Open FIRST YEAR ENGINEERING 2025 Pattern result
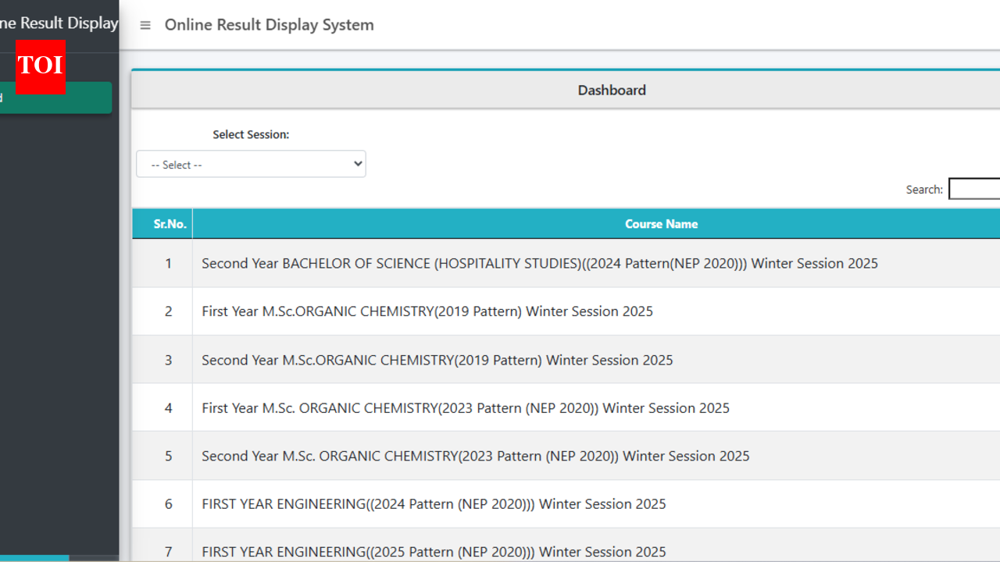Screen dimensions: 1000x562 click(x=434, y=551)
